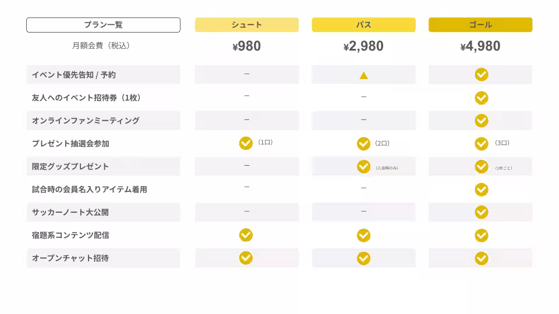Click シュート checkmark for プレゼント抽選会参加

246,143
